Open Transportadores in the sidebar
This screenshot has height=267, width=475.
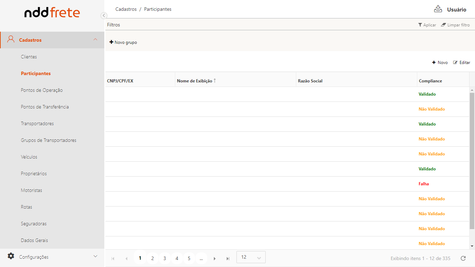click(37, 123)
